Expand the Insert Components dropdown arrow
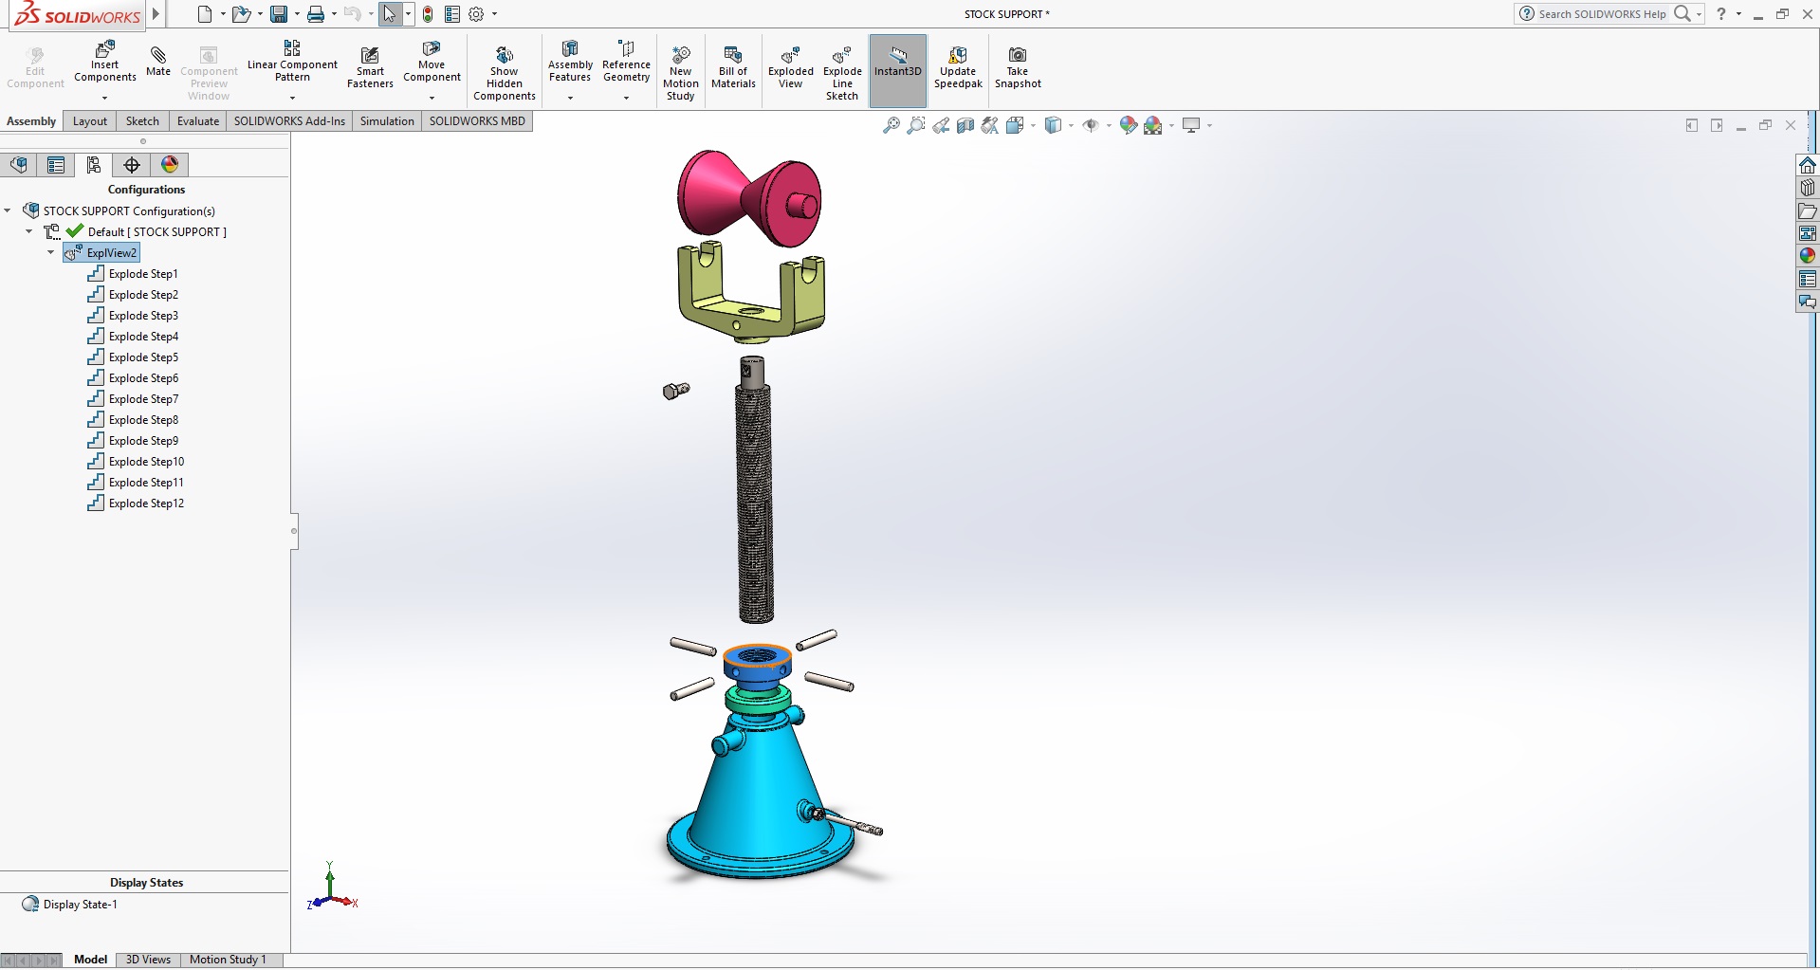 click(105, 98)
